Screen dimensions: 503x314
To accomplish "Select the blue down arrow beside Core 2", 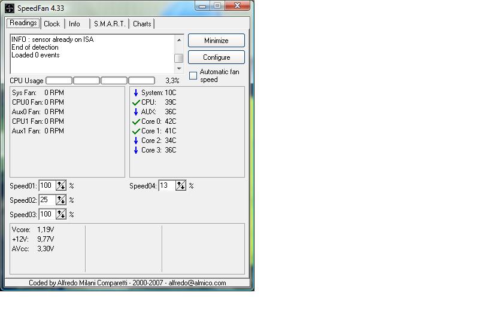I will [136, 141].
